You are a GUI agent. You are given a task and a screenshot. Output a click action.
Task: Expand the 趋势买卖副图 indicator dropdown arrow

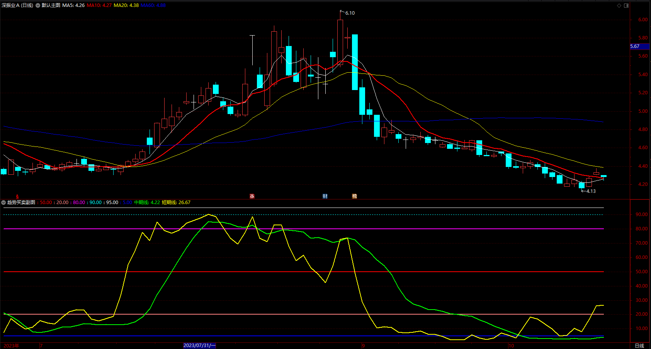[3, 203]
